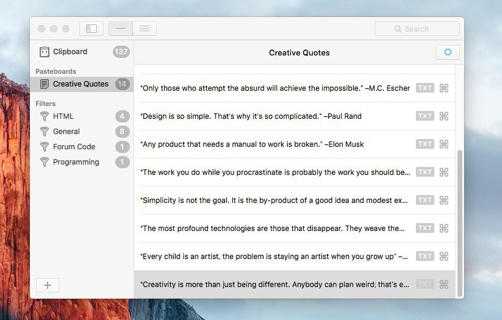502x320 pixels.
Task: Select the profound technologies quote
Action: pyautogui.click(x=295, y=229)
